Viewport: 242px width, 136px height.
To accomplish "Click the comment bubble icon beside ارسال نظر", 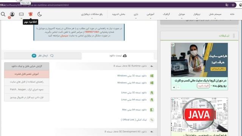I will pos(52,56).
